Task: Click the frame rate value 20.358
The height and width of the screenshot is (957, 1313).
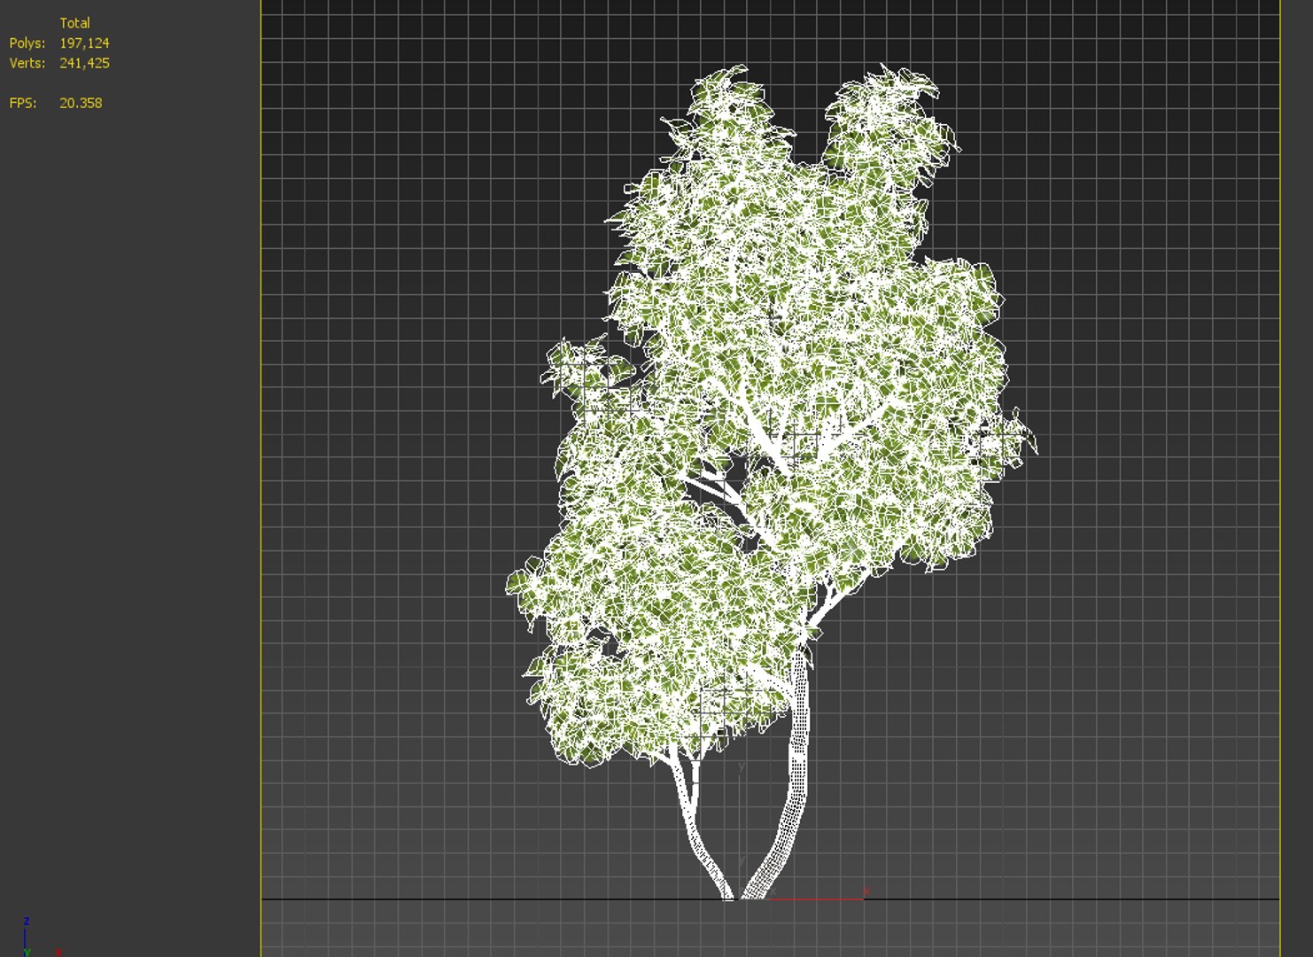Action: 81,104
